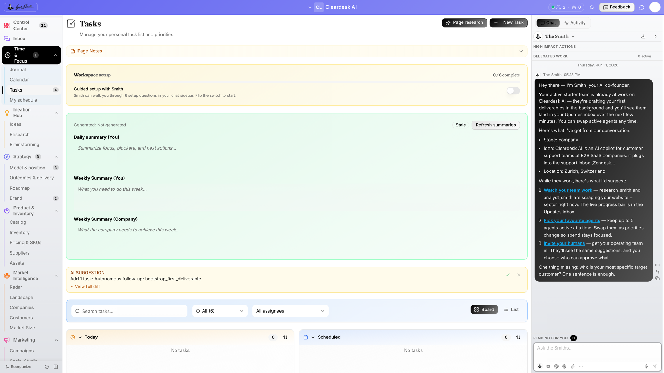The image size is (664, 373).
Task: Switch to List view
Action: [511, 309]
